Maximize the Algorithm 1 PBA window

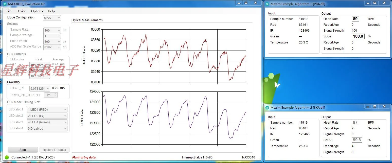click(375, 3)
